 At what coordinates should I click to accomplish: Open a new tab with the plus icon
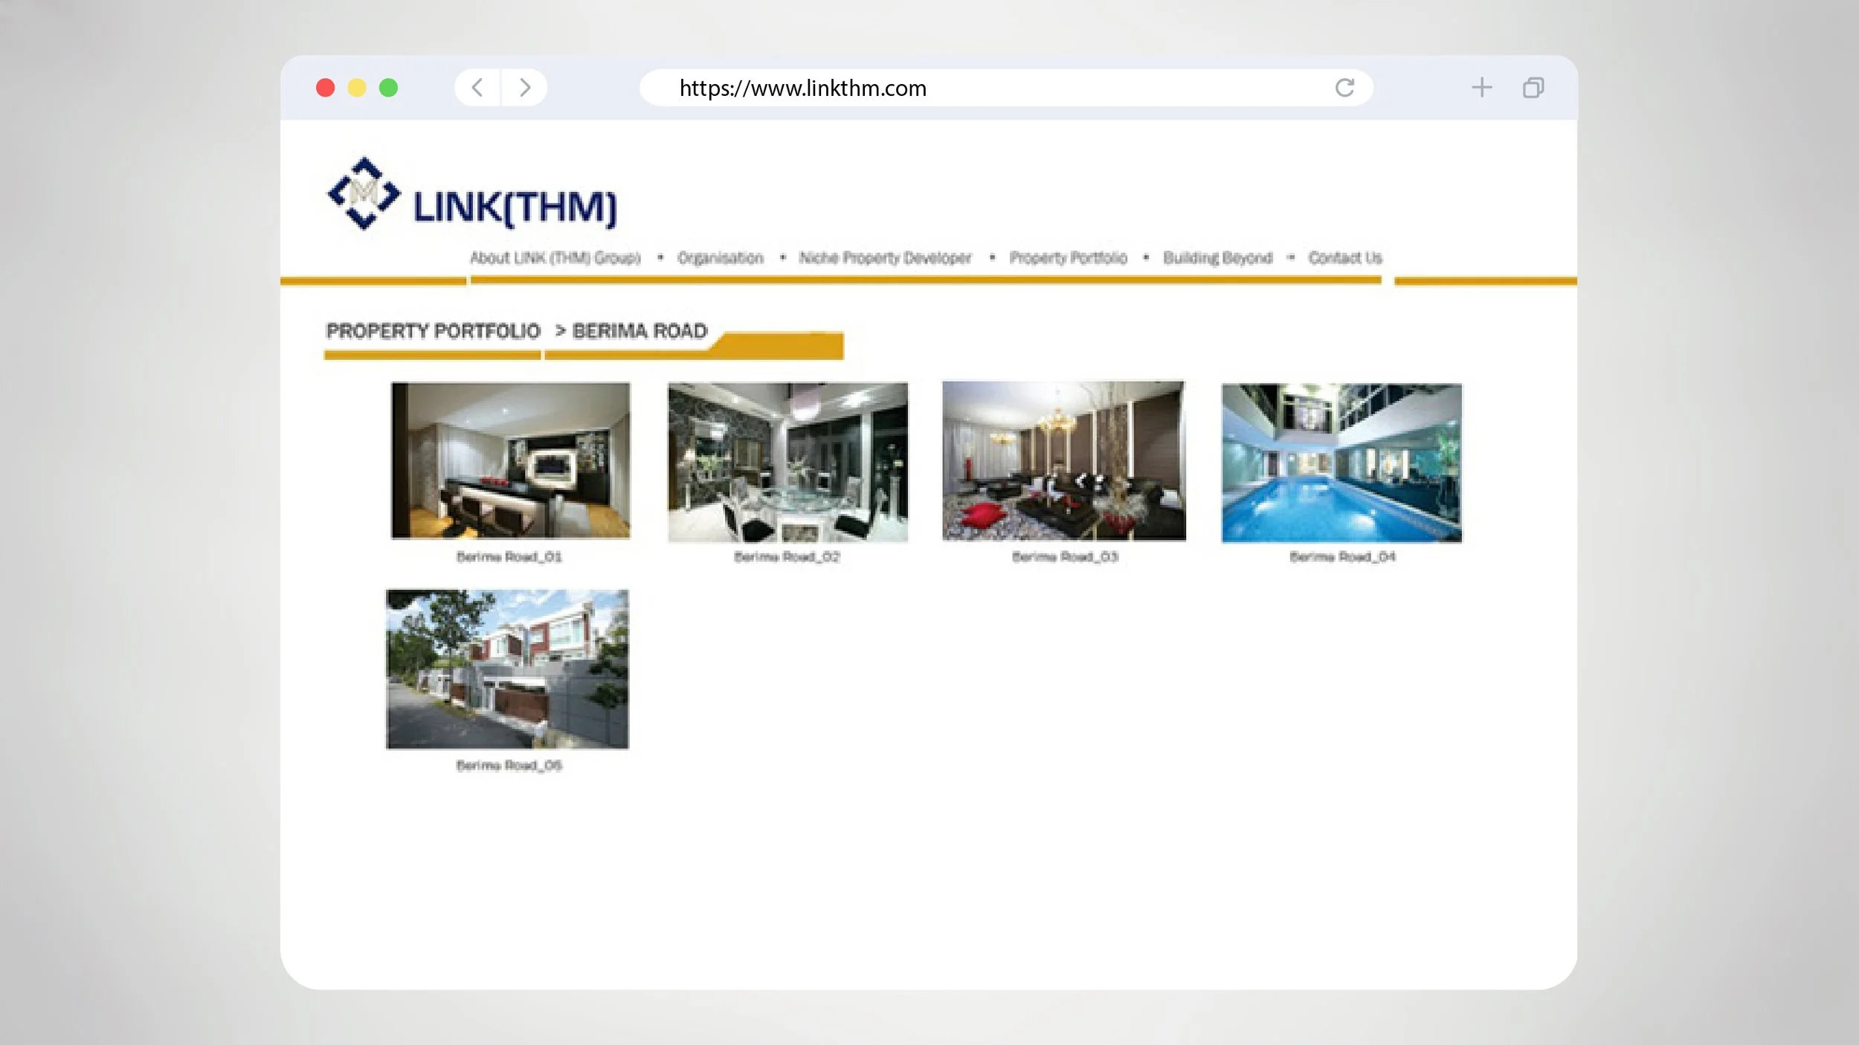[1481, 88]
